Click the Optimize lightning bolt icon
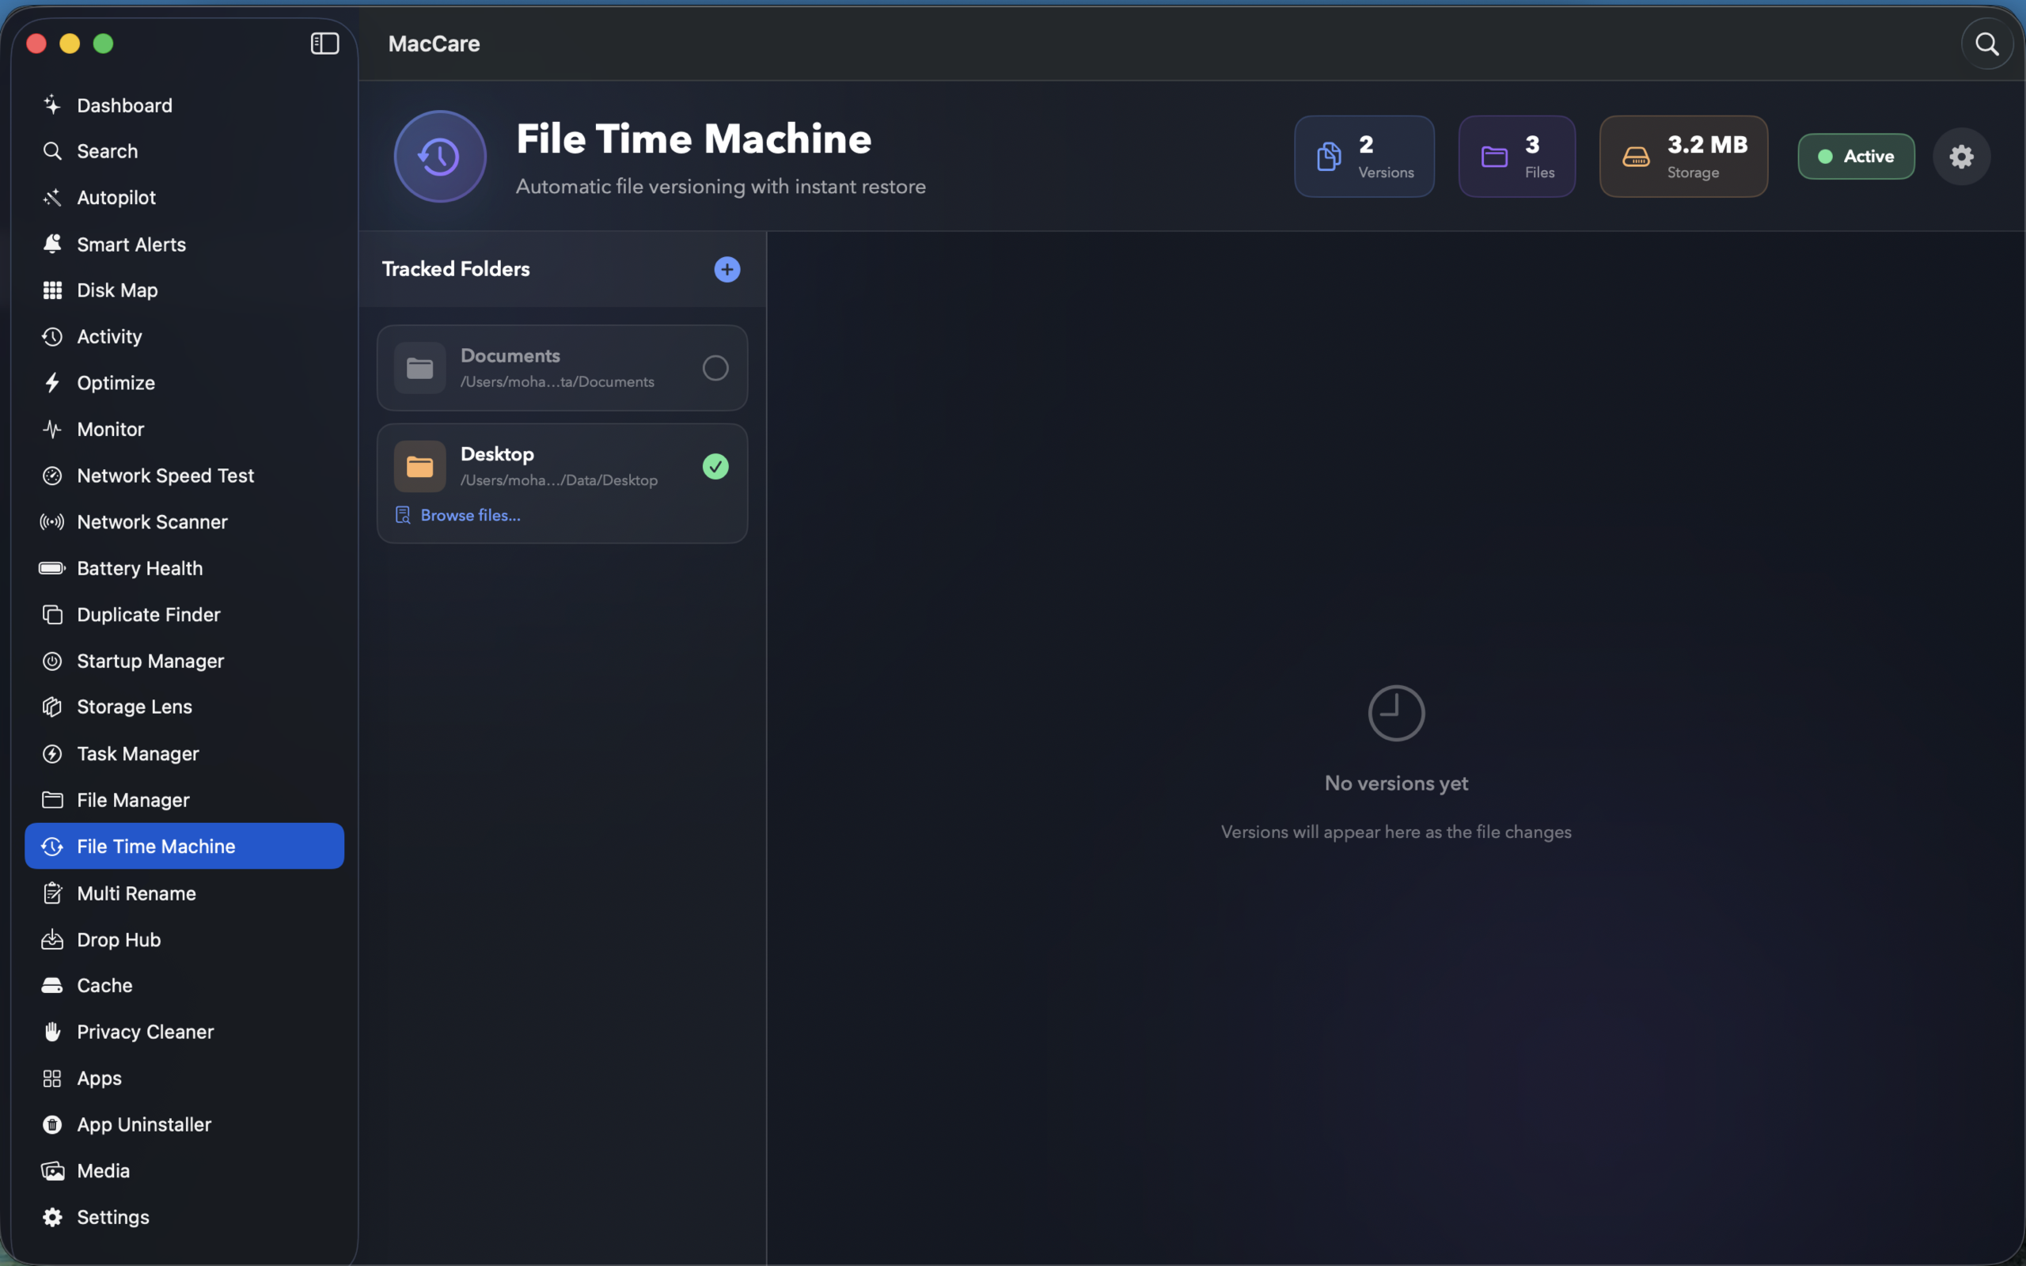The height and width of the screenshot is (1266, 2026). pyautogui.click(x=52, y=383)
